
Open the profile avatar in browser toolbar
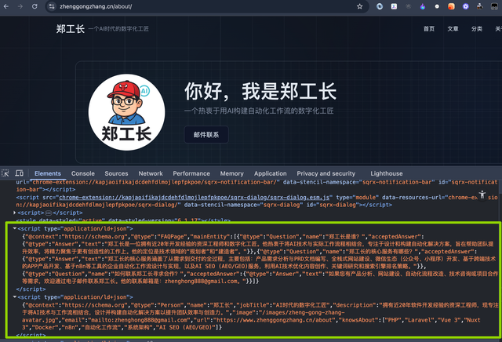[x=495, y=6]
